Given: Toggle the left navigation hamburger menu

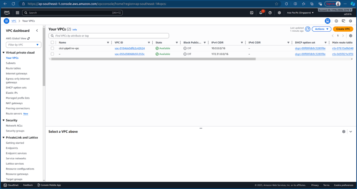Looking at the screenshot, I should click(x=6, y=21).
